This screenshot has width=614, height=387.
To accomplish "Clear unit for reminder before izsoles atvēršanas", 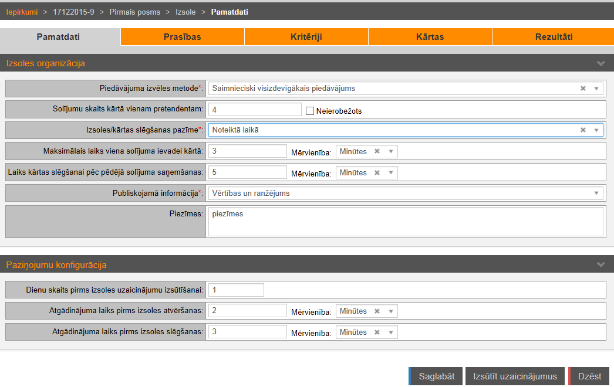I will tap(377, 311).
